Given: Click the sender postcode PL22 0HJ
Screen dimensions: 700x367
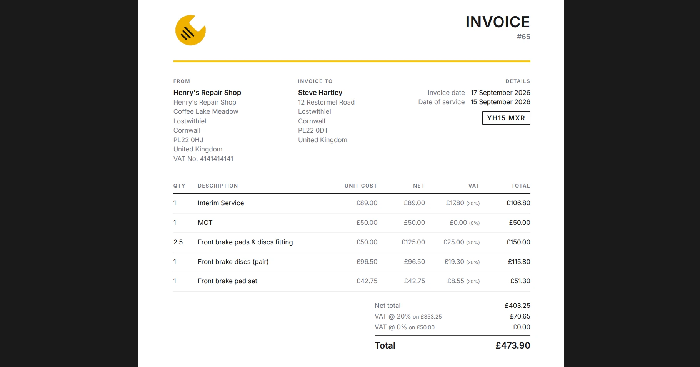Looking at the screenshot, I should (188, 140).
